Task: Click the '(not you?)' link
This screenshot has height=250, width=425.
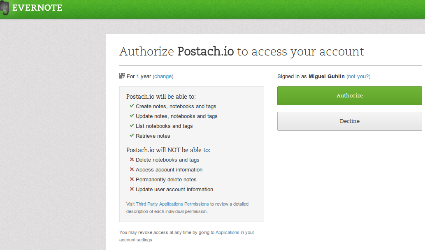Action: tap(358, 76)
